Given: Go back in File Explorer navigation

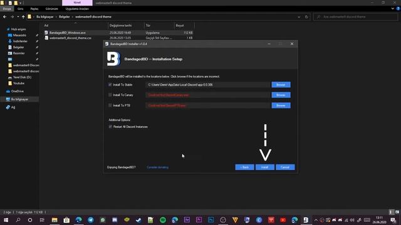Looking at the screenshot, I should tap(5, 17).
